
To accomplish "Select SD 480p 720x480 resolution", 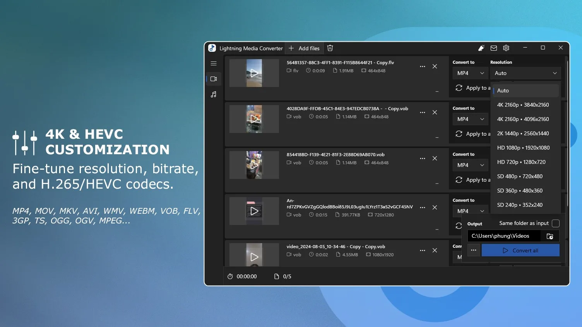I will pos(526,176).
